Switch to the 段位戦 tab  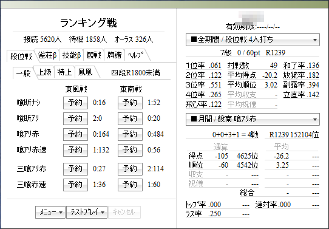click(x=21, y=56)
